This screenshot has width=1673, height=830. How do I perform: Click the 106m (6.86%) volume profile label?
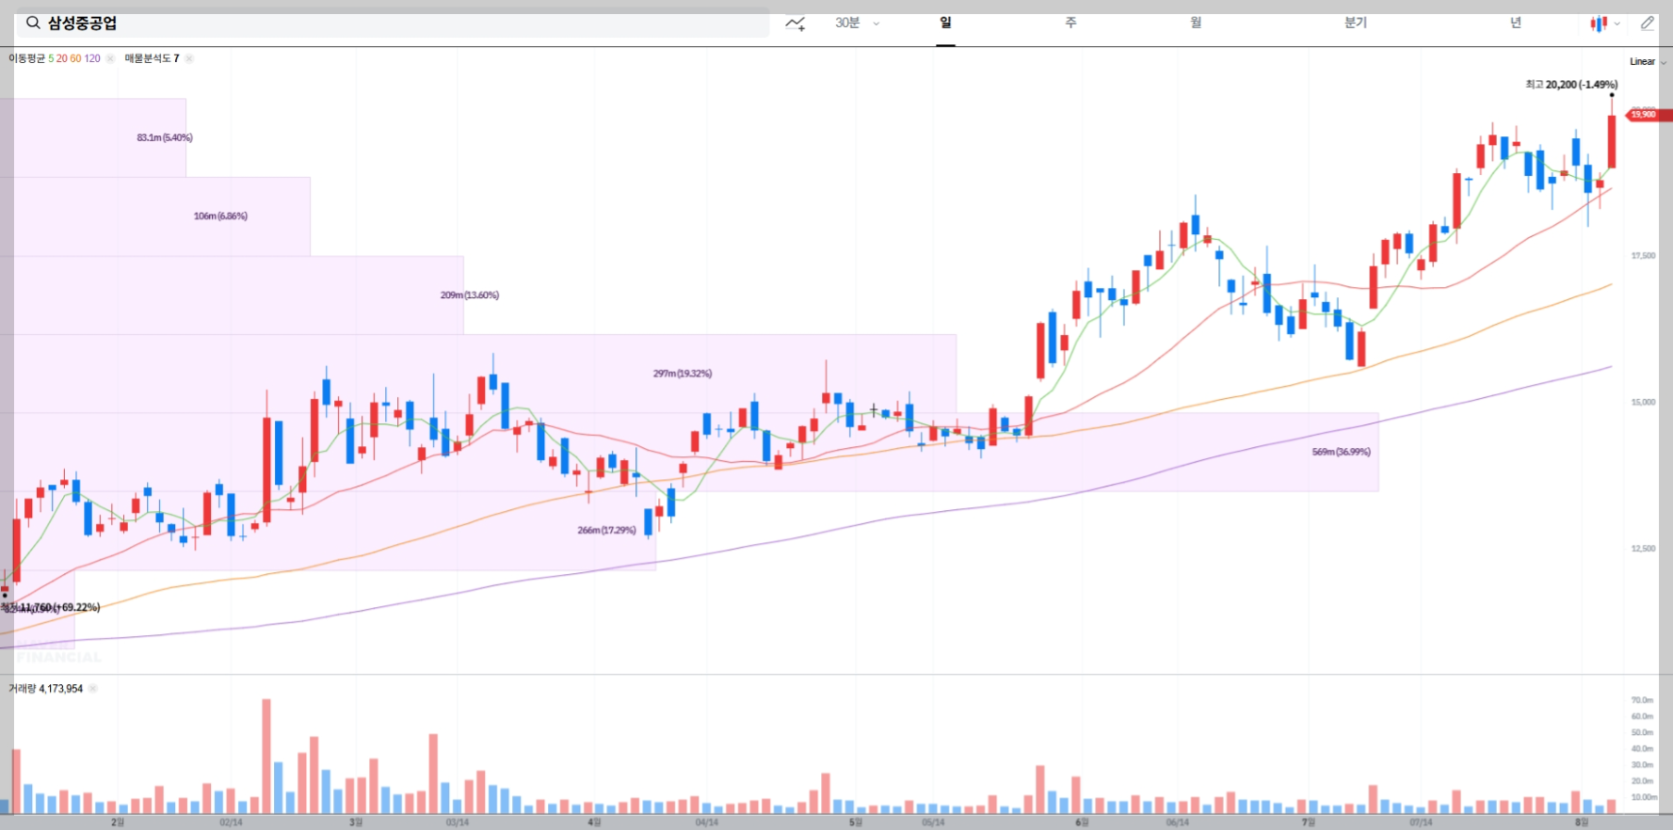click(x=220, y=216)
